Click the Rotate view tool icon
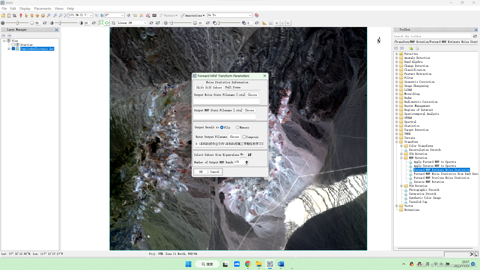The image size is (480, 270). [43, 15]
